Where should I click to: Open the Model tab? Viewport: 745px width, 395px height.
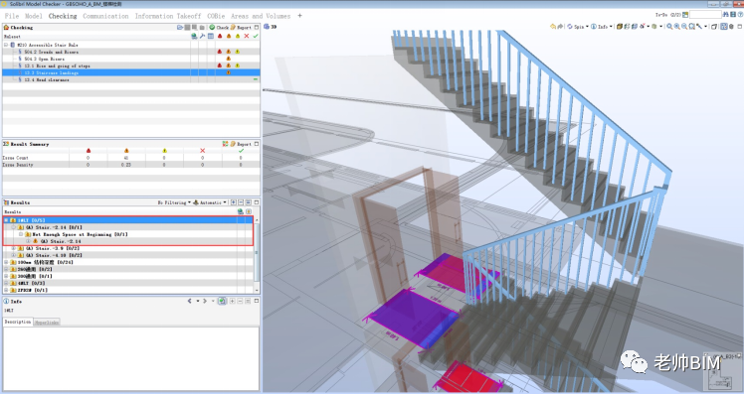click(33, 16)
